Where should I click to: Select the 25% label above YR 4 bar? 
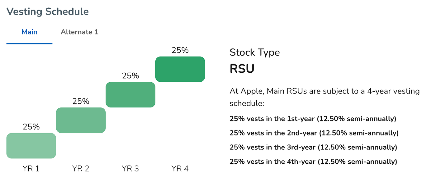[180, 50]
